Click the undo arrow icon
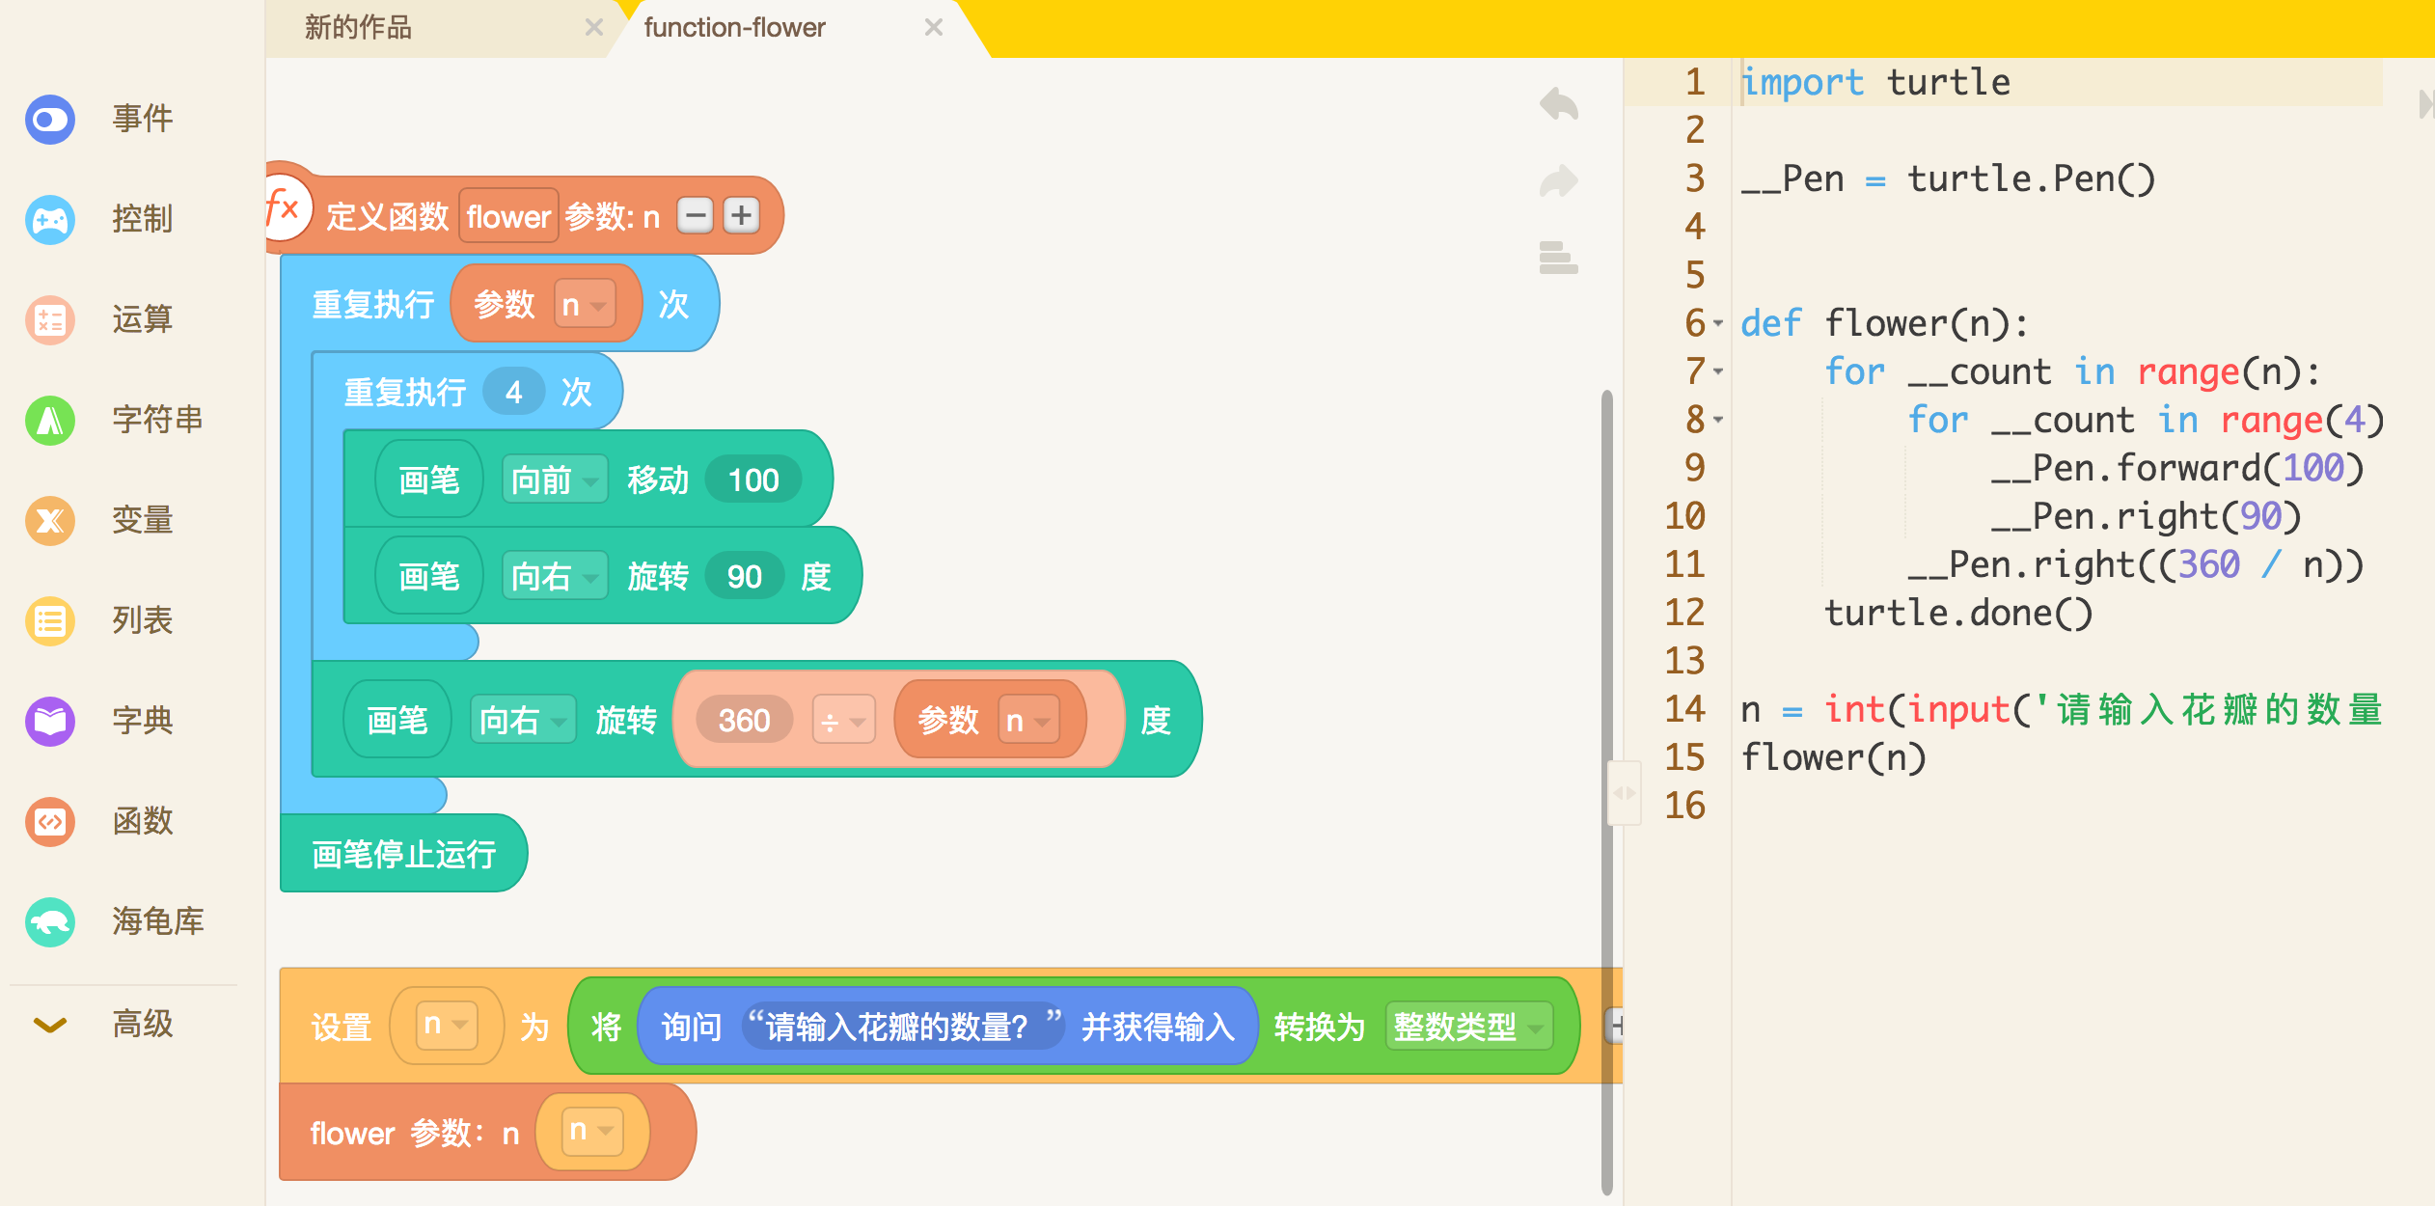This screenshot has width=2435, height=1206. 1558,104
